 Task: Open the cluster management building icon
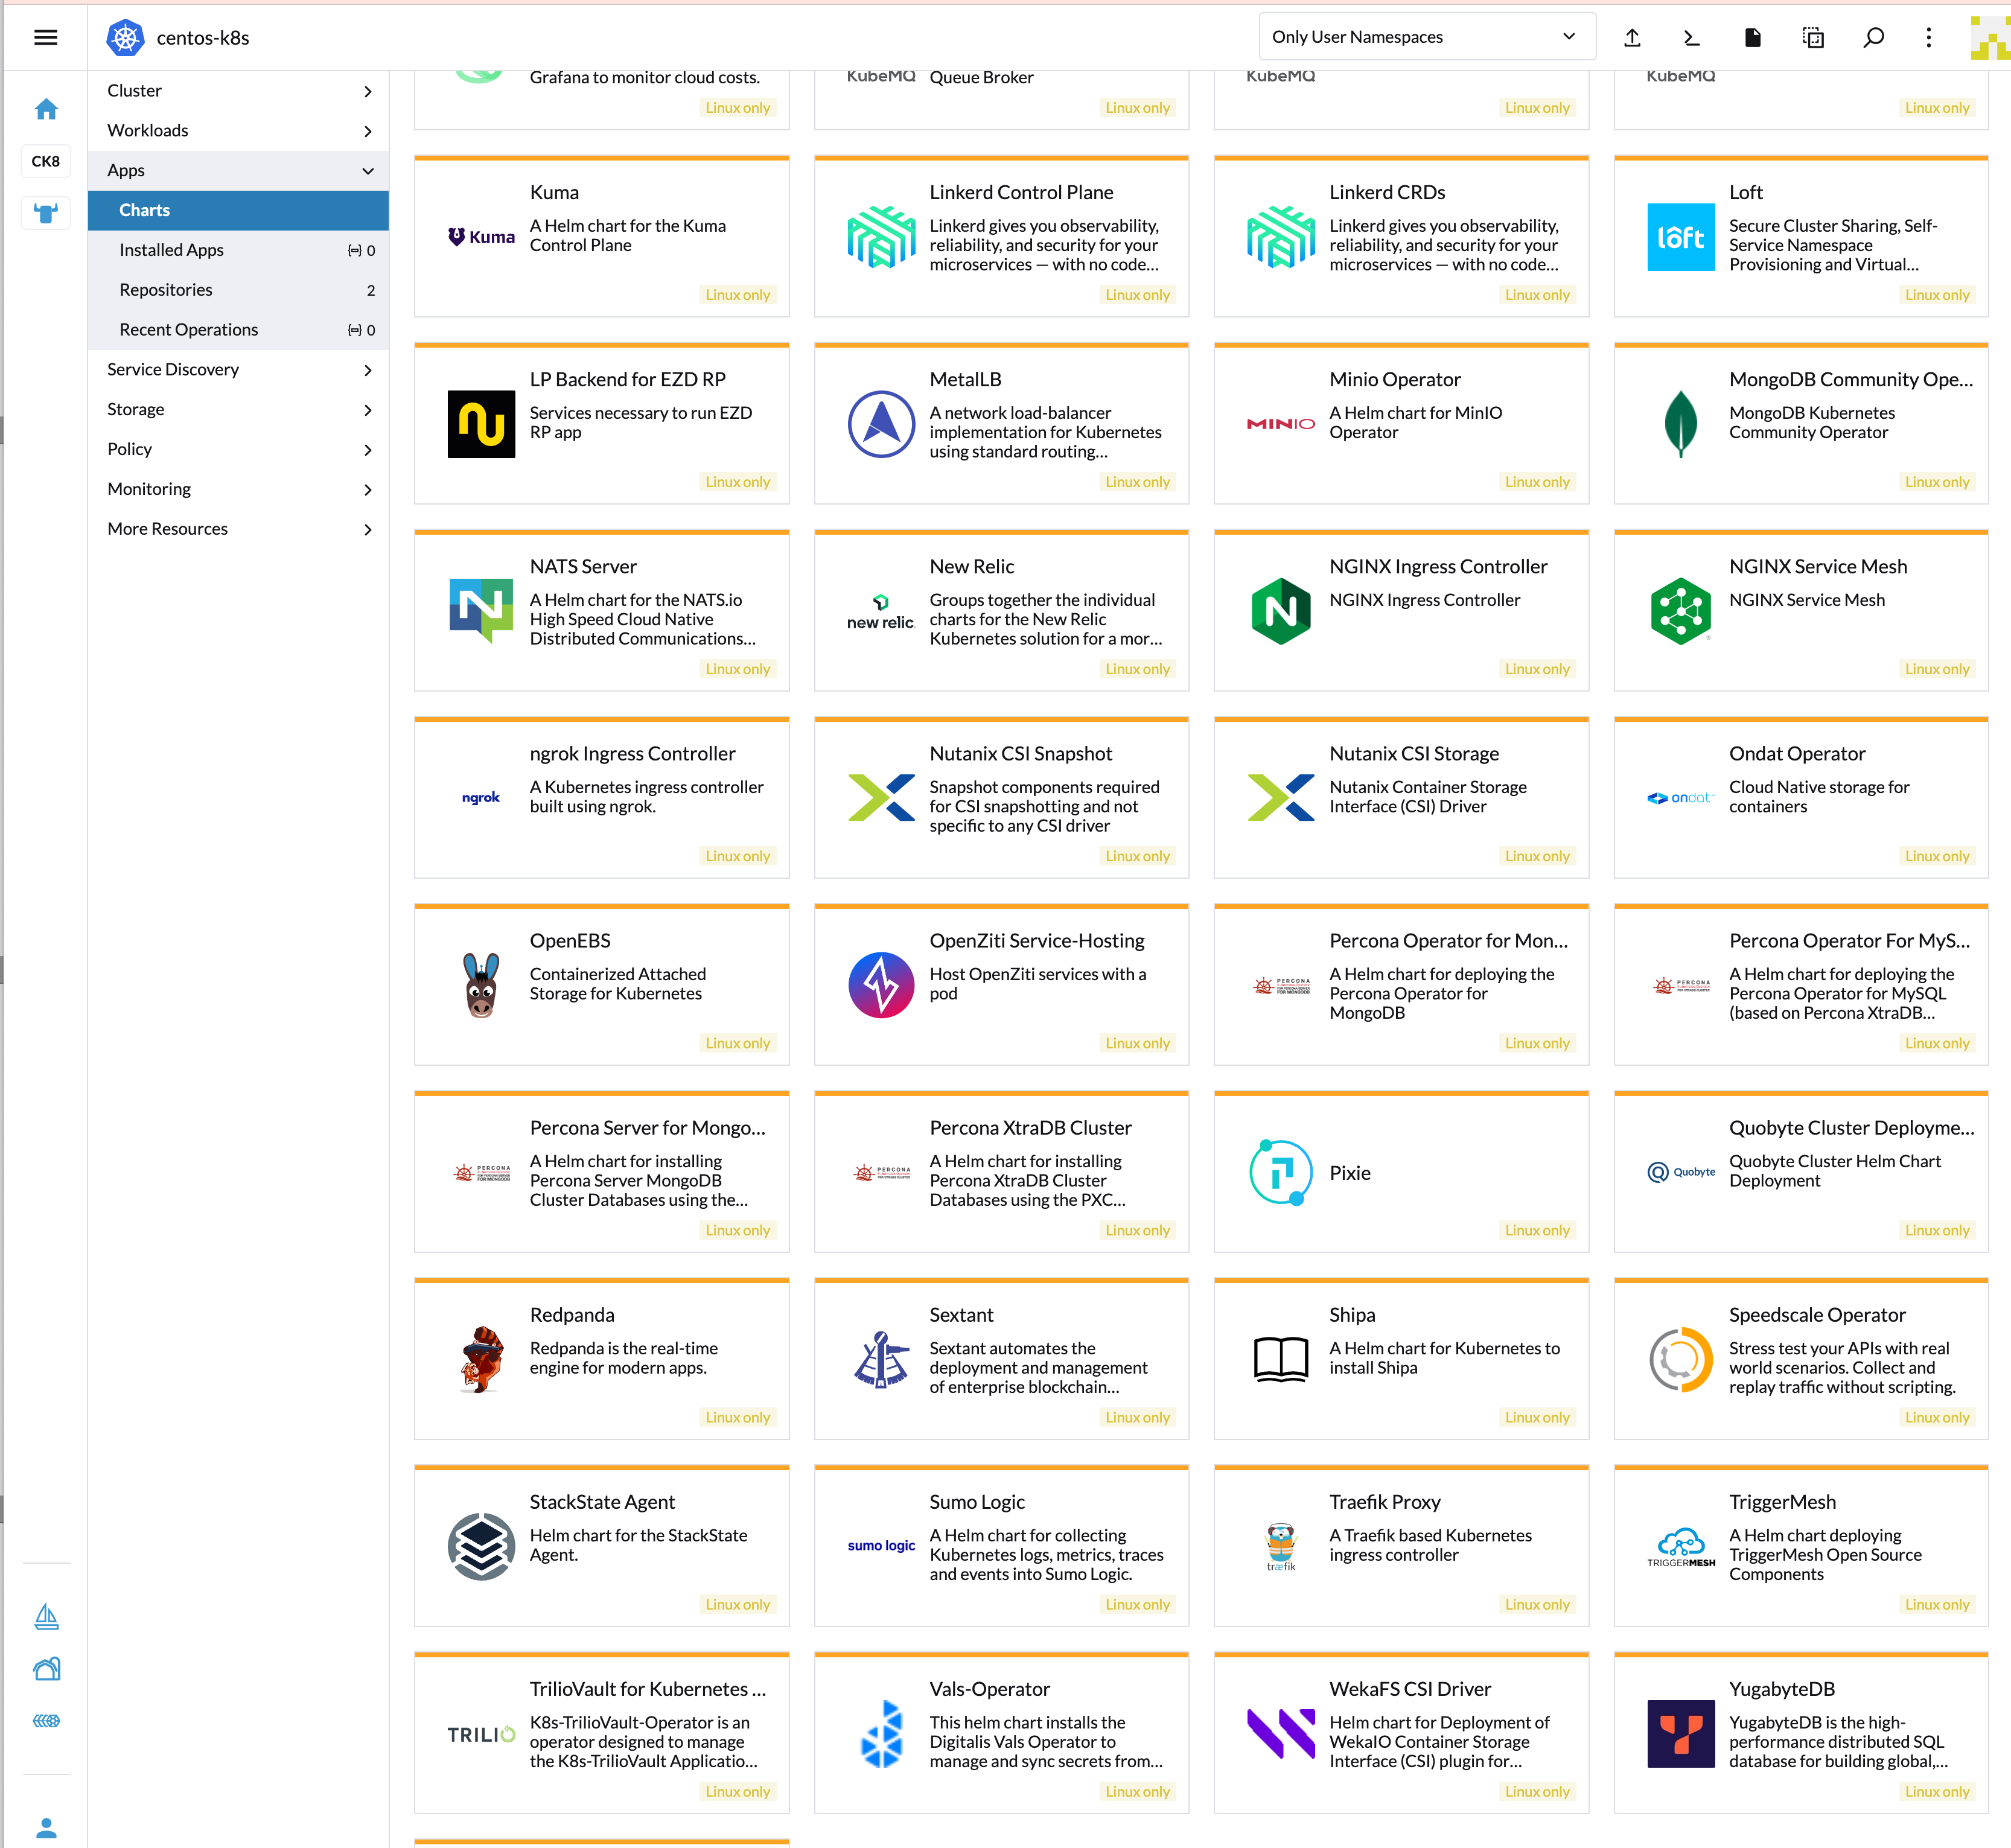(46, 1668)
